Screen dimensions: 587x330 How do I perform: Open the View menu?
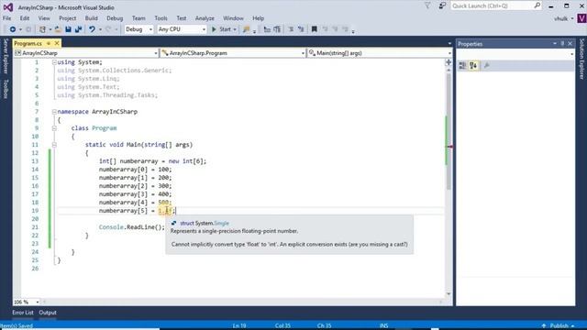tap(44, 18)
